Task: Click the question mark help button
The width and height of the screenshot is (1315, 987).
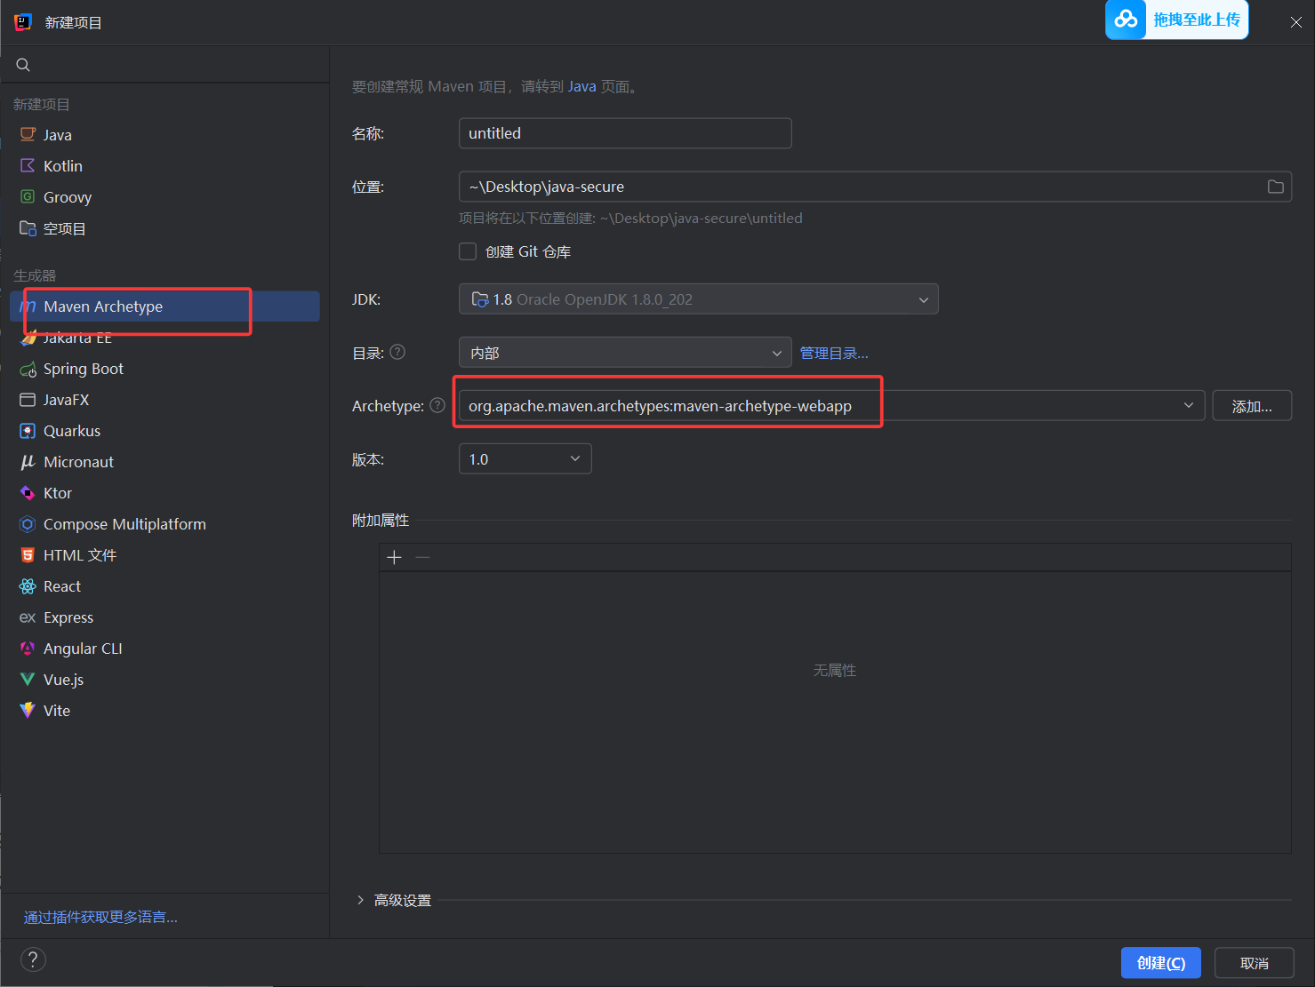Action: 33,959
